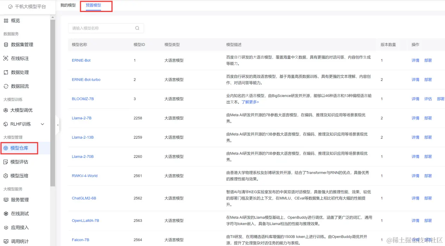Click the 版本数量 column header
The image size is (445, 246).
tap(388, 45)
